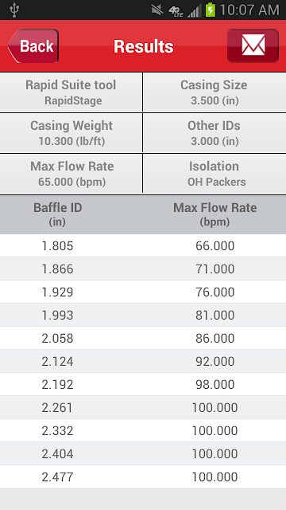Viewport: 286px width, 510px height.
Task: Tap the 4G LTE network icon
Action: pos(176,10)
